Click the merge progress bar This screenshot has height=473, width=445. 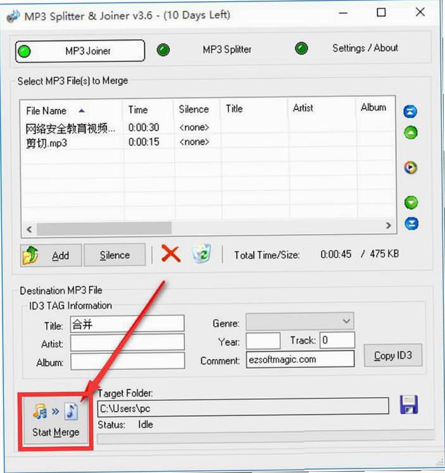point(265,438)
